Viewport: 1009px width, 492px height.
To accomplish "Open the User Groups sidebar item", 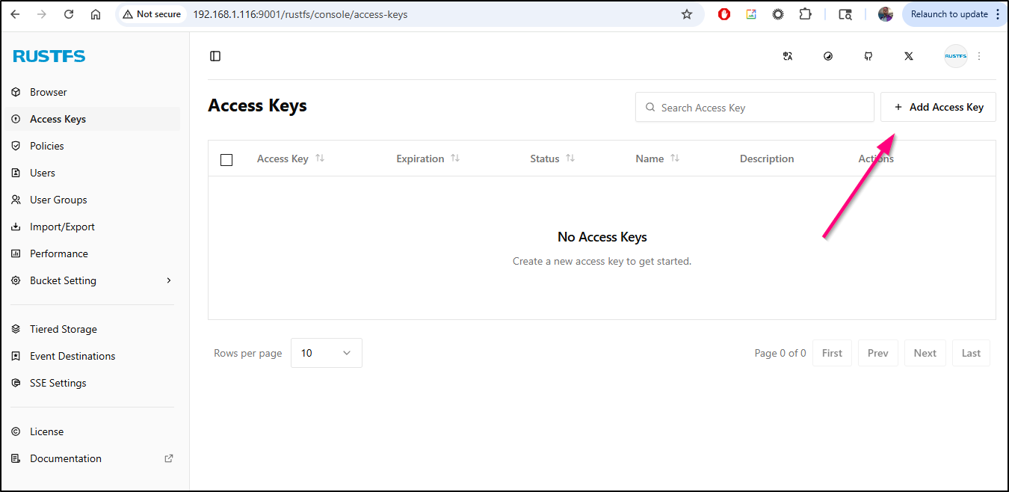I will 58,200.
